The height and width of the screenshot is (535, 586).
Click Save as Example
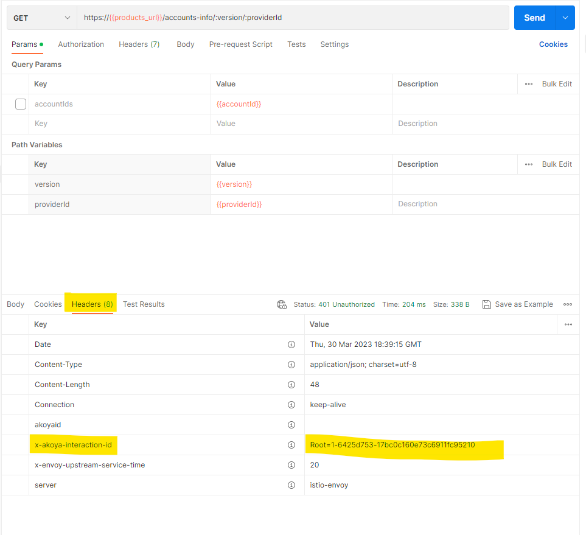(517, 304)
